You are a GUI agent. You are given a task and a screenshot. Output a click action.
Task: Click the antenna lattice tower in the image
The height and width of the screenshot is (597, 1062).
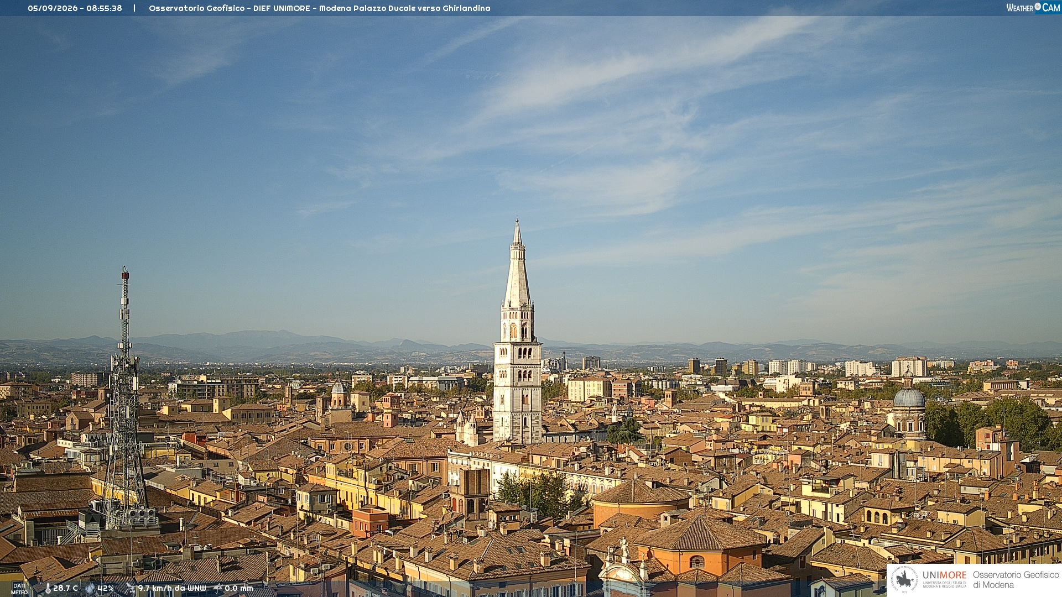pos(124,398)
